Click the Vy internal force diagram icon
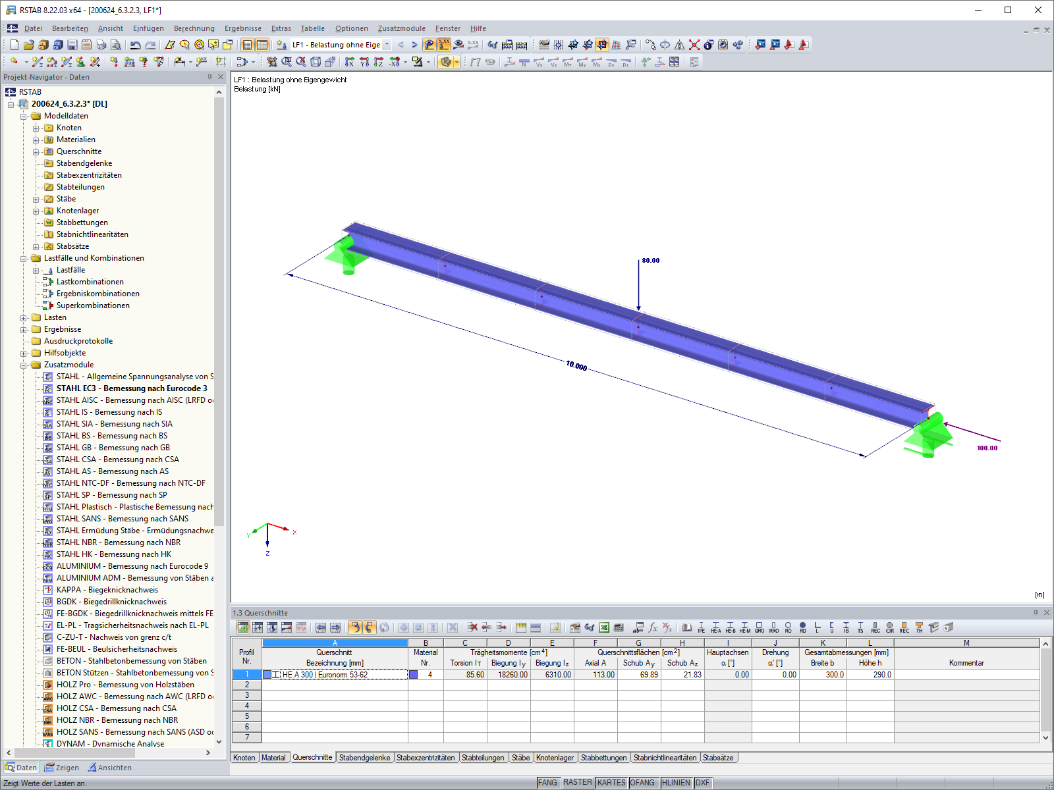This screenshot has height=790, width=1054. pyautogui.click(x=539, y=62)
